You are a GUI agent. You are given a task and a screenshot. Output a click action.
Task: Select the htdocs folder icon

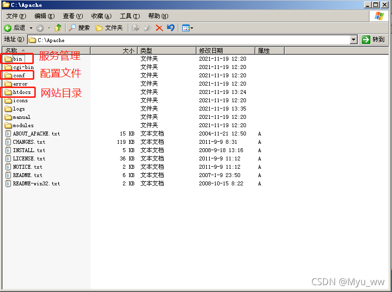(8, 92)
